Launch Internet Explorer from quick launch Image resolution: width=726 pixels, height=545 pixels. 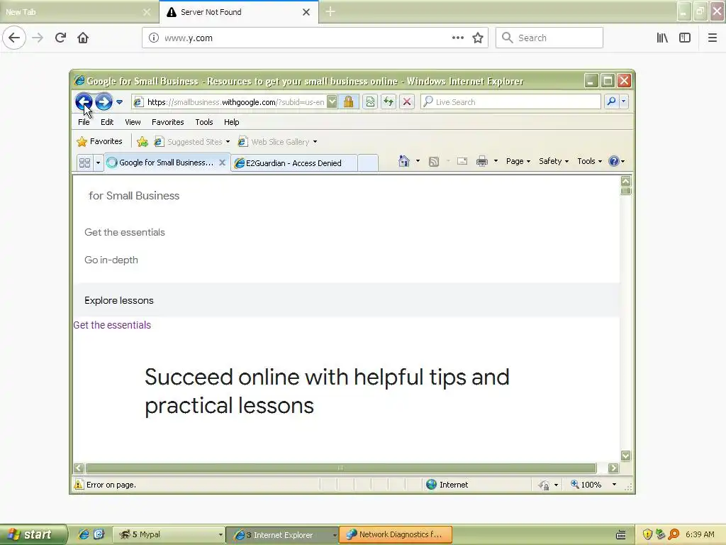84,534
